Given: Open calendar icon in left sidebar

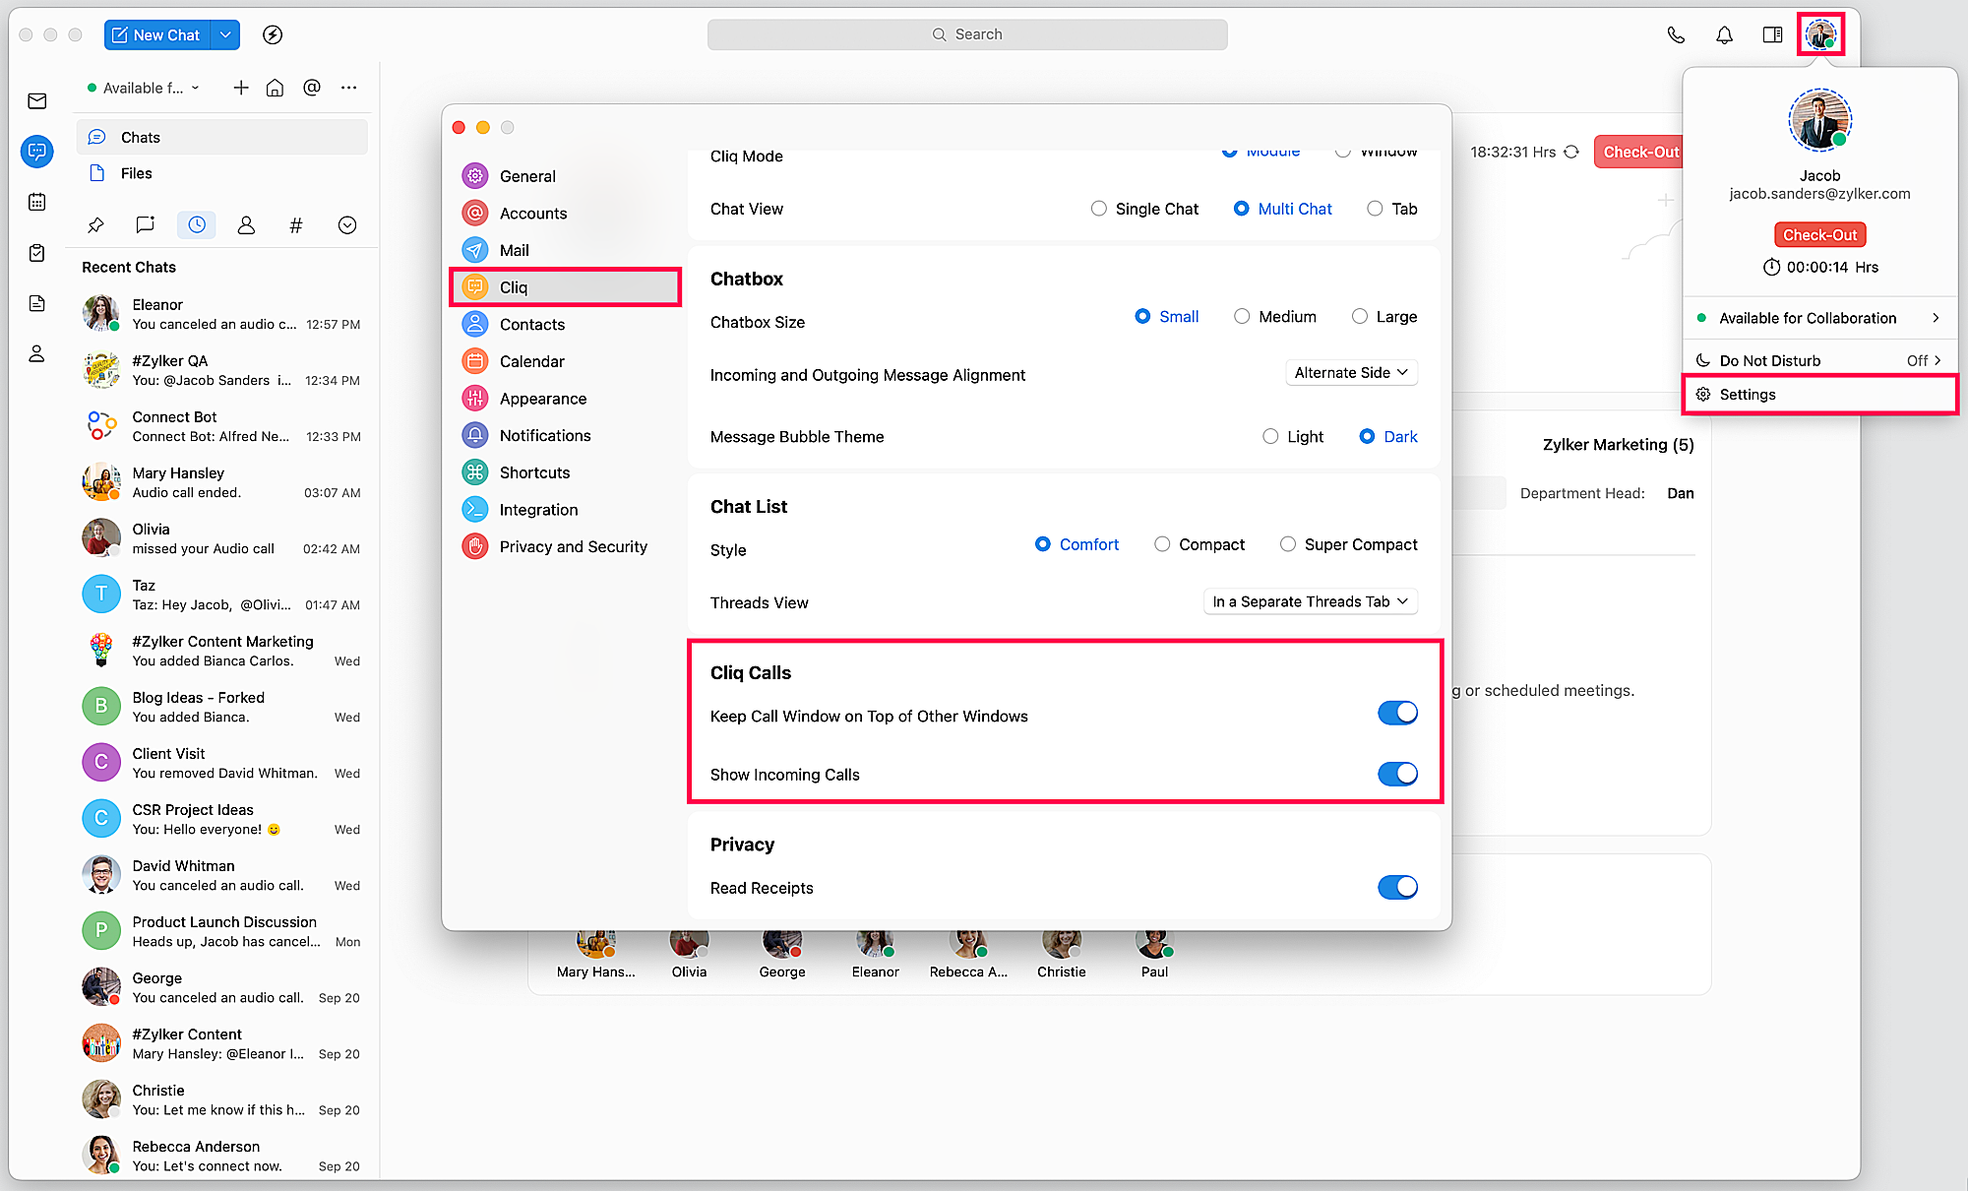Looking at the screenshot, I should (x=37, y=202).
